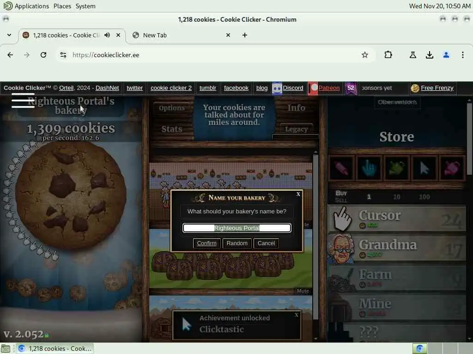Screen dimensions: 473x354
Task: View site information icon in address bar
Action: 63,55
